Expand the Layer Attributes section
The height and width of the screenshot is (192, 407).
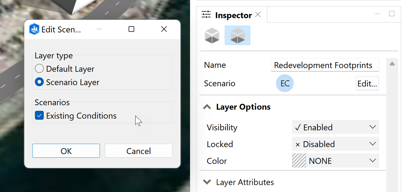coord(207,182)
